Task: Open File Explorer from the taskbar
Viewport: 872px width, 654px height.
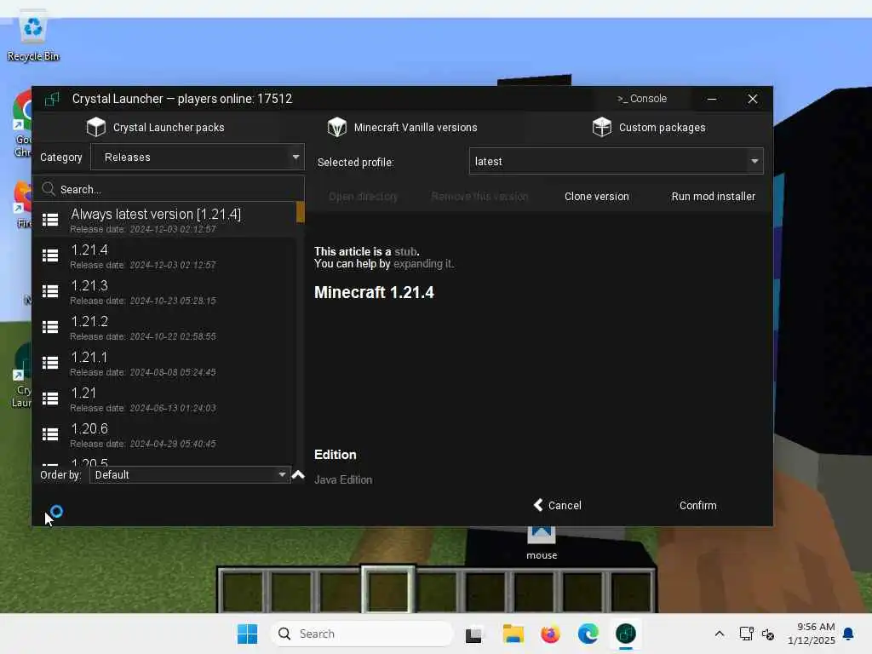Action: pos(513,634)
